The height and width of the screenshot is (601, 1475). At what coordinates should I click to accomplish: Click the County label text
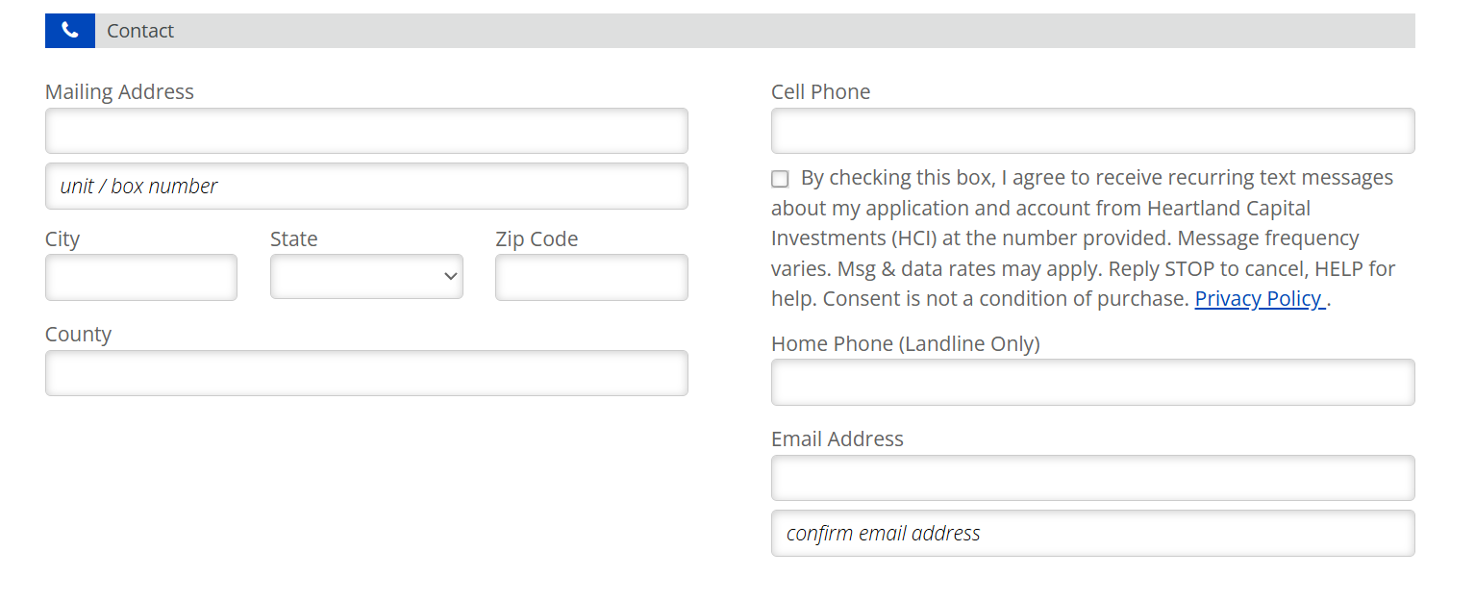pos(78,335)
